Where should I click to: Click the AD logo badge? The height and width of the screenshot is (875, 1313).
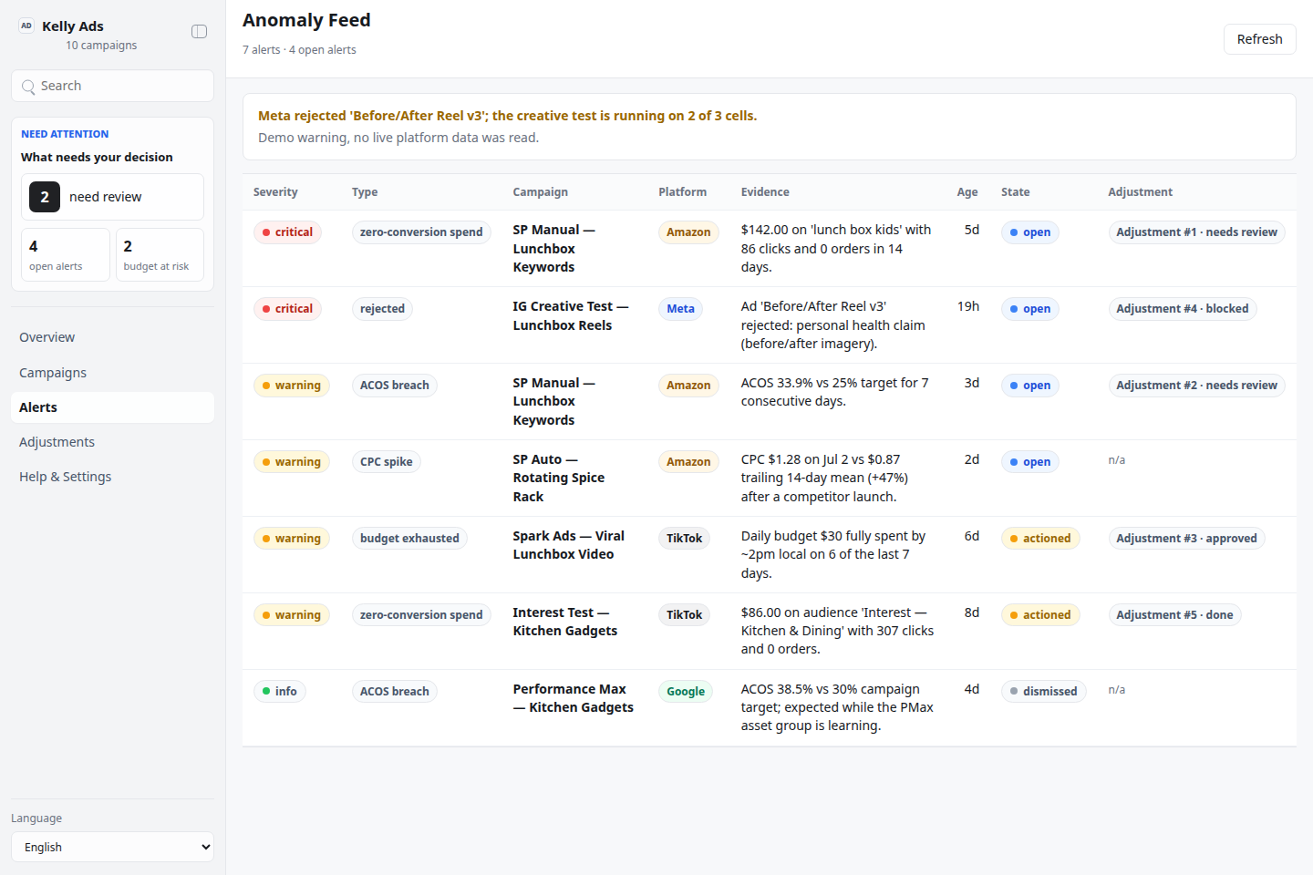coord(26,26)
